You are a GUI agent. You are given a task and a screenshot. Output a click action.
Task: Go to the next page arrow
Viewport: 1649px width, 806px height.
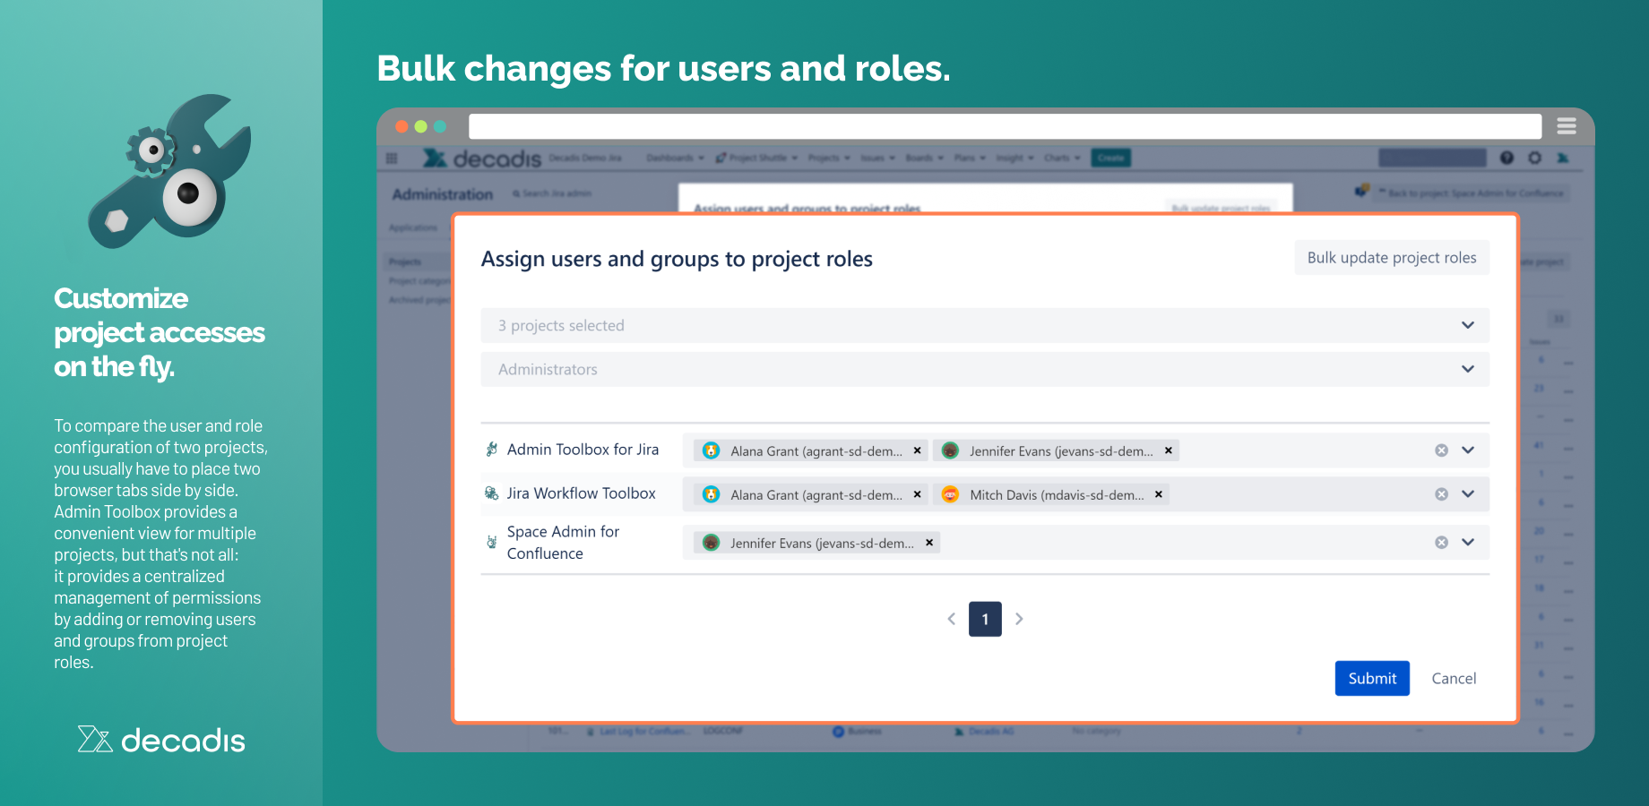1019,619
